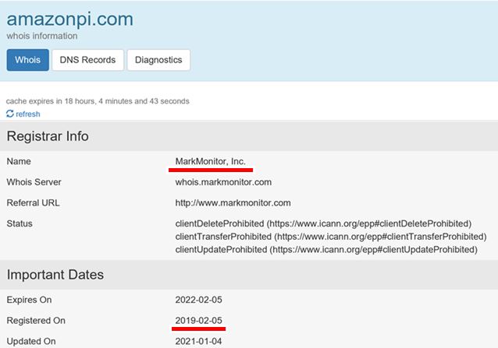Click the refresh link text
The image size is (498, 348).
(28, 114)
